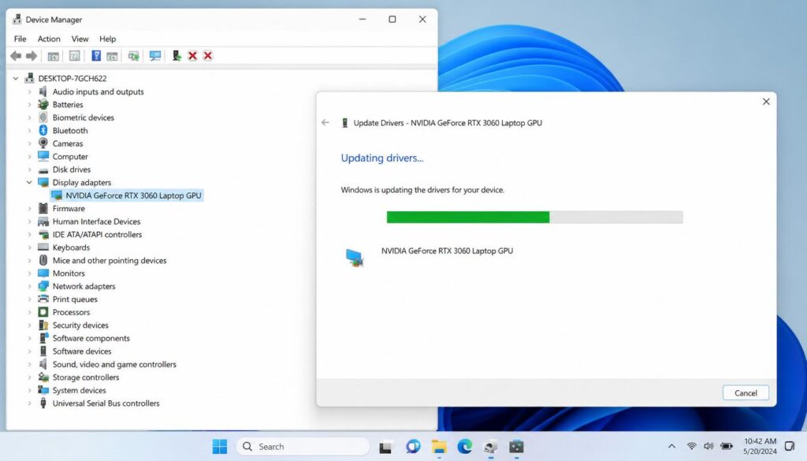Select the Print queues printer icon
This screenshot has height=461, width=807.
[x=43, y=299]
